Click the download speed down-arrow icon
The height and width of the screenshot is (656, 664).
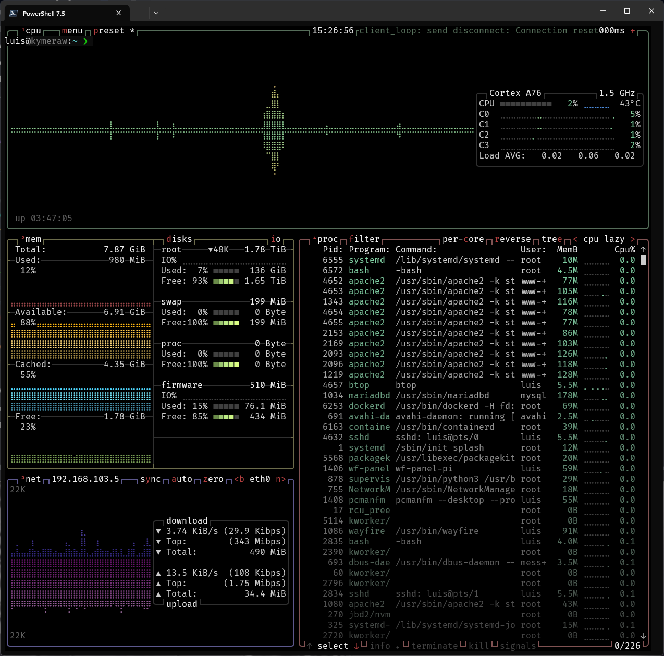tap(158, 531)
